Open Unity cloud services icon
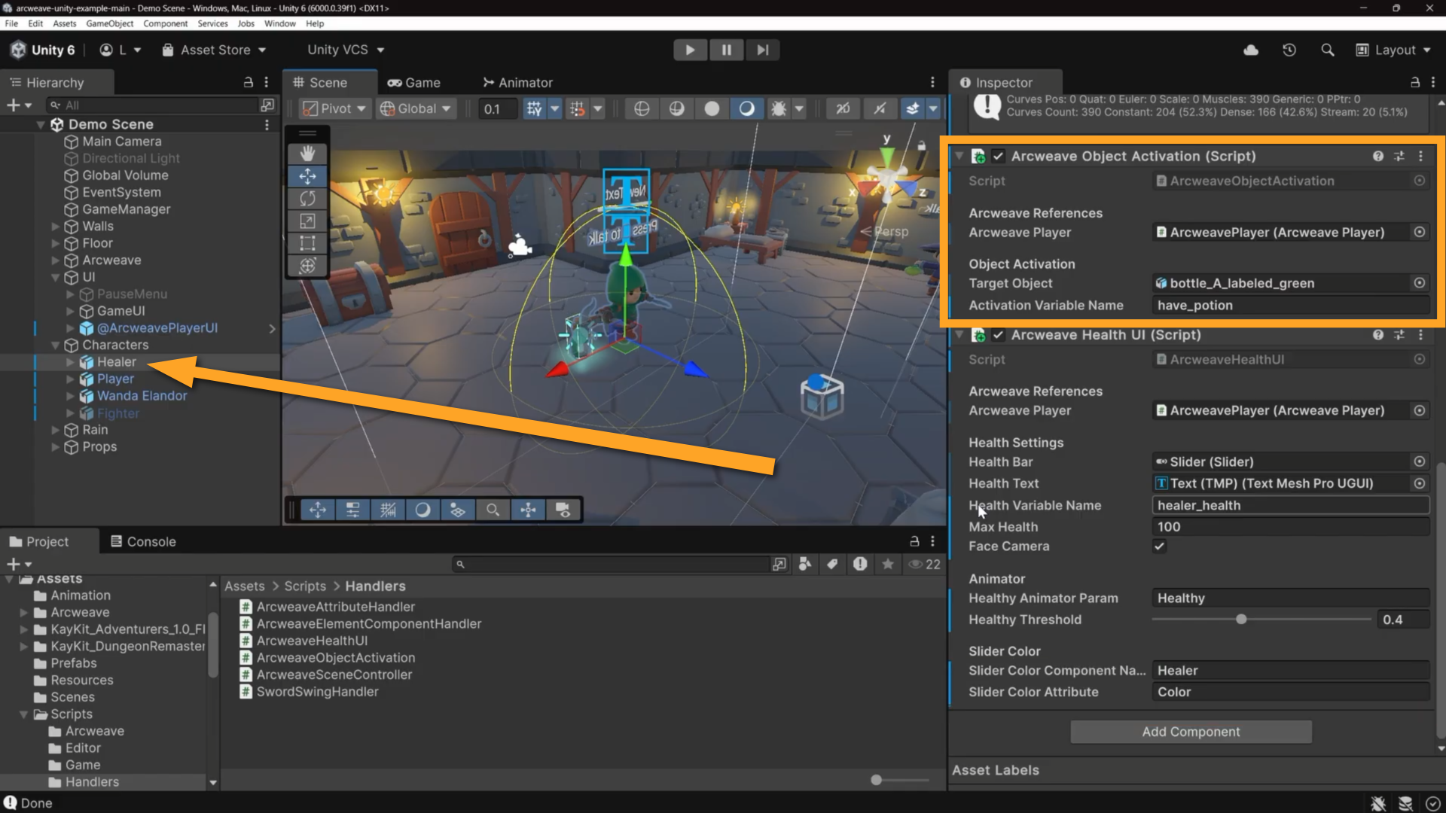 (1251, 50)
